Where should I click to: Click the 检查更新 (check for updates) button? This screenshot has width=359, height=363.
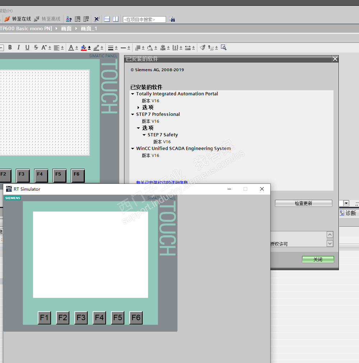pyautogui.click(x=303, y=203)
